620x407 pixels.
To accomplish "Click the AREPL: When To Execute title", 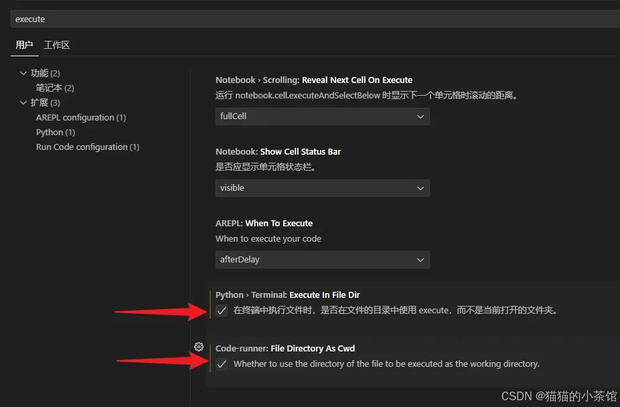I will pyautogui.click(x=264, y=224).
